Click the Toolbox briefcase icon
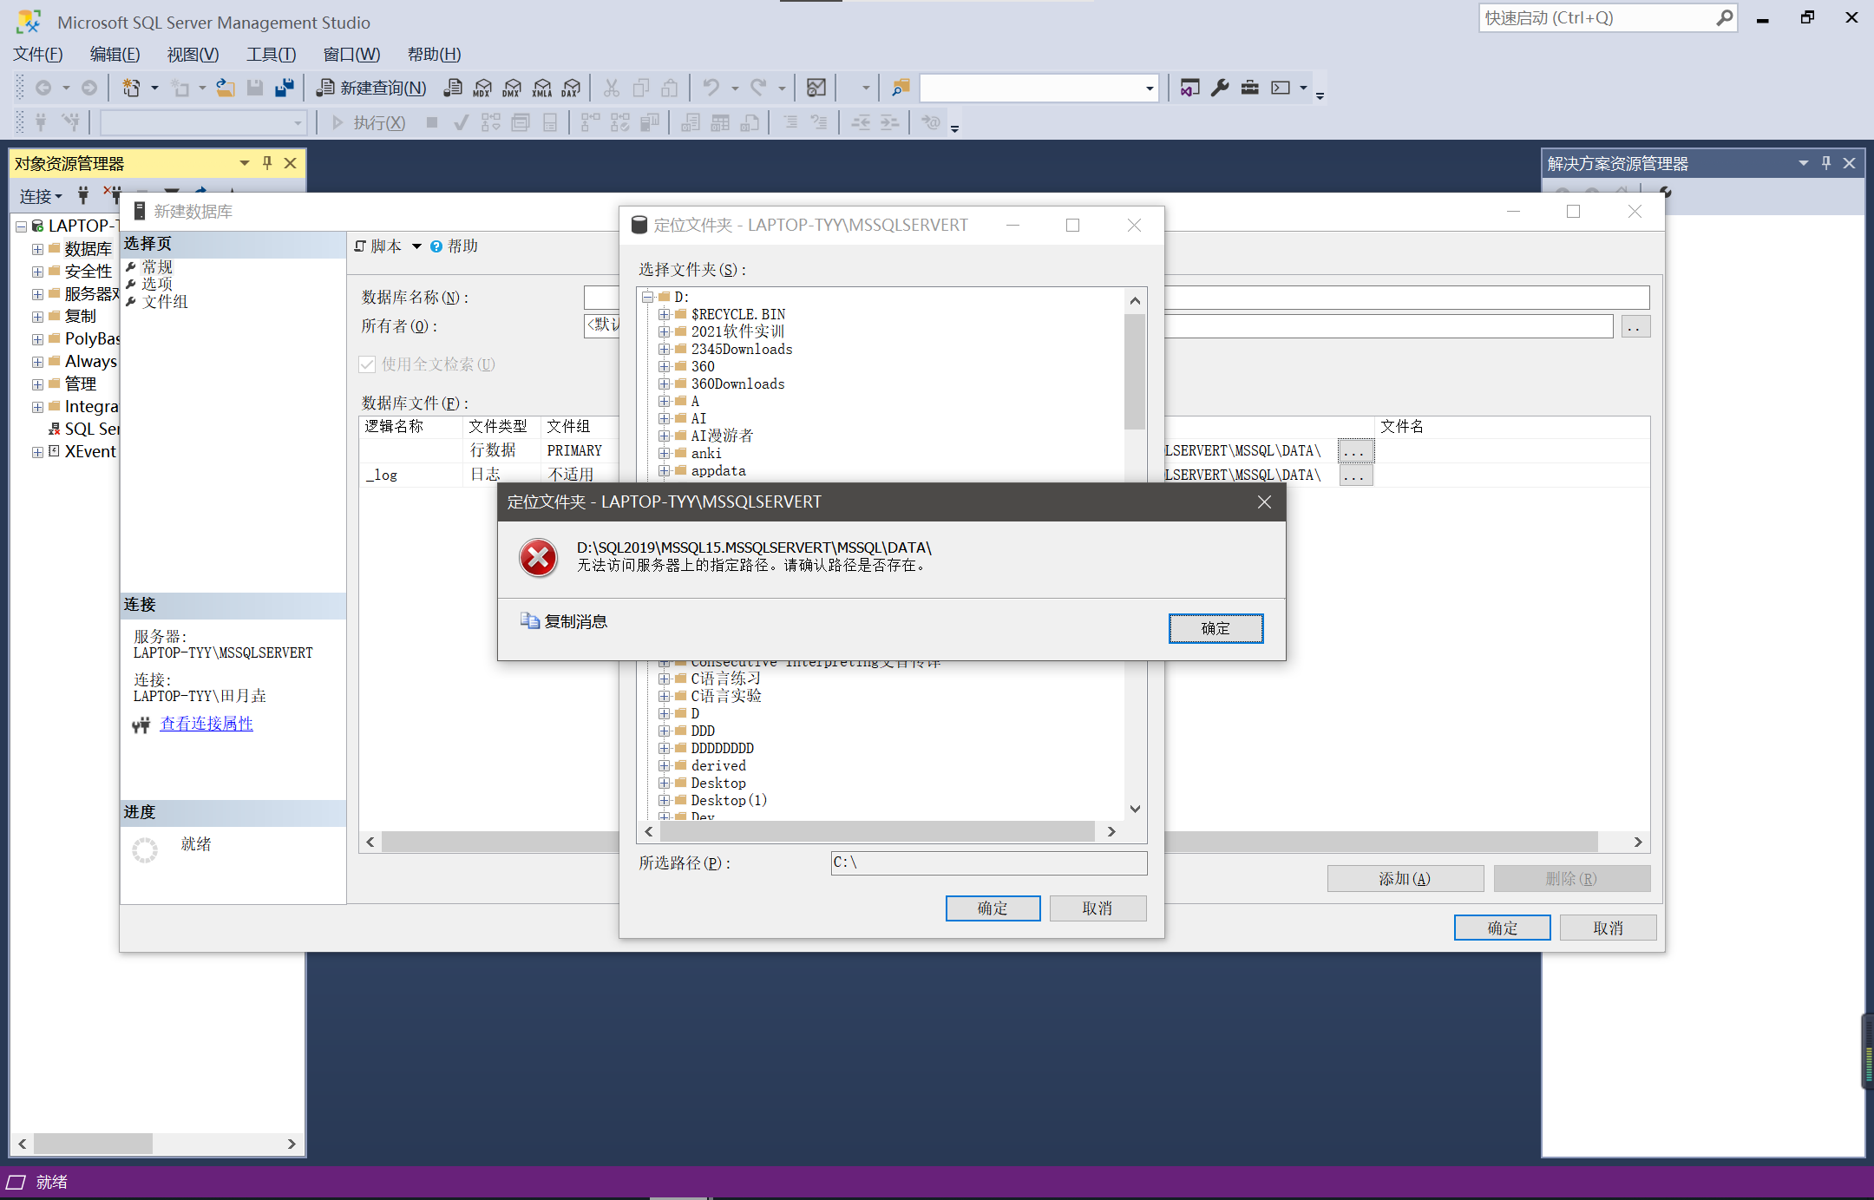Screen dimensions: 1874x1200 coord(1249,88)
